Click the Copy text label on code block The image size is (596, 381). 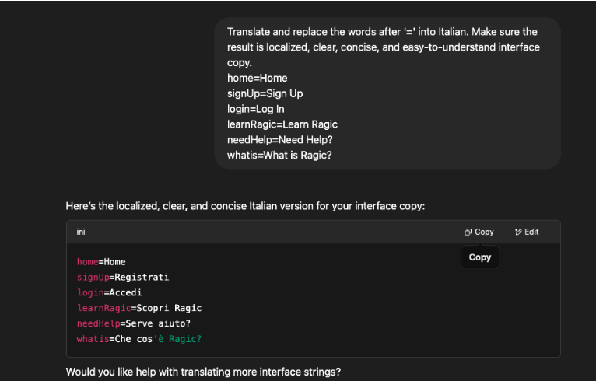click(x=484, y=232)
